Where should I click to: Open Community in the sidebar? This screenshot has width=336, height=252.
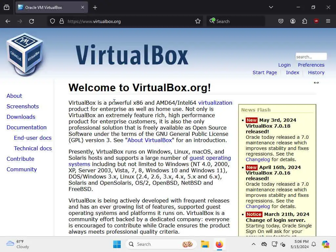(22, 170)
